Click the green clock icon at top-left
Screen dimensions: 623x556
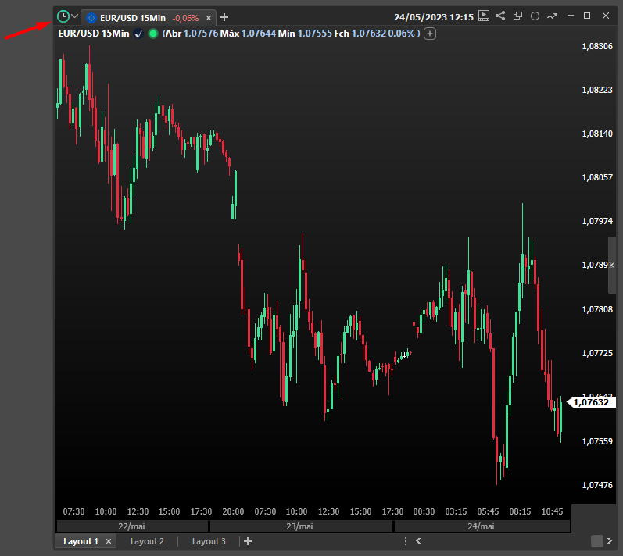pos(63,16)
